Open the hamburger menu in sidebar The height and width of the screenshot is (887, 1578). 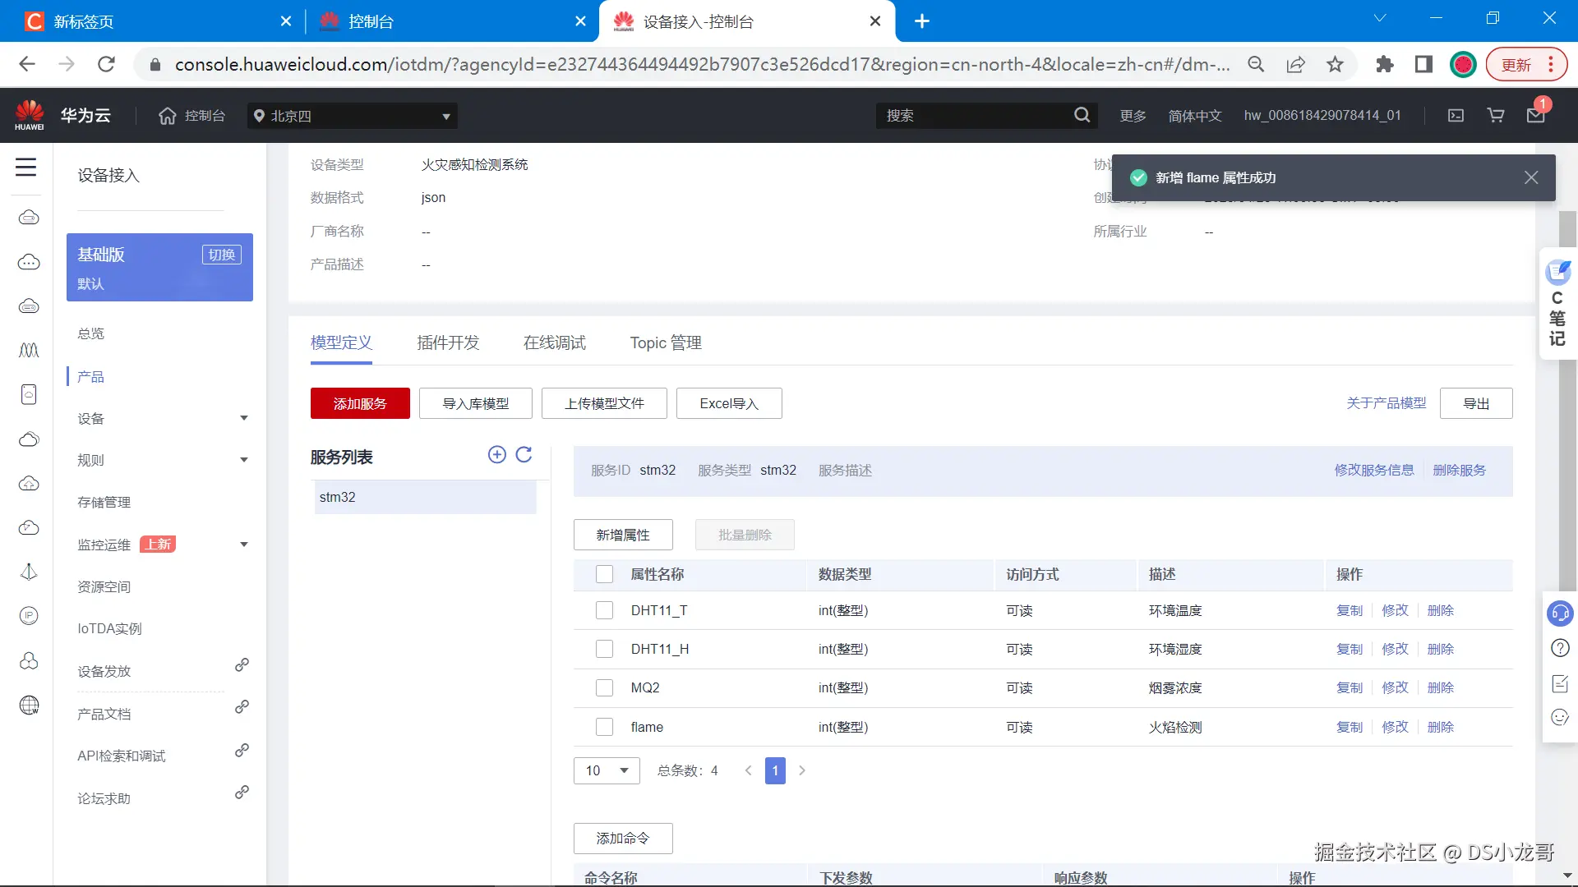tap(26, 168)
